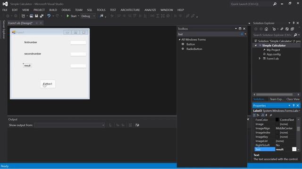Select Categorized view icon in Properties
This screenshot has height=169, width=302.
pyautogui.click(x=254, y=115)
